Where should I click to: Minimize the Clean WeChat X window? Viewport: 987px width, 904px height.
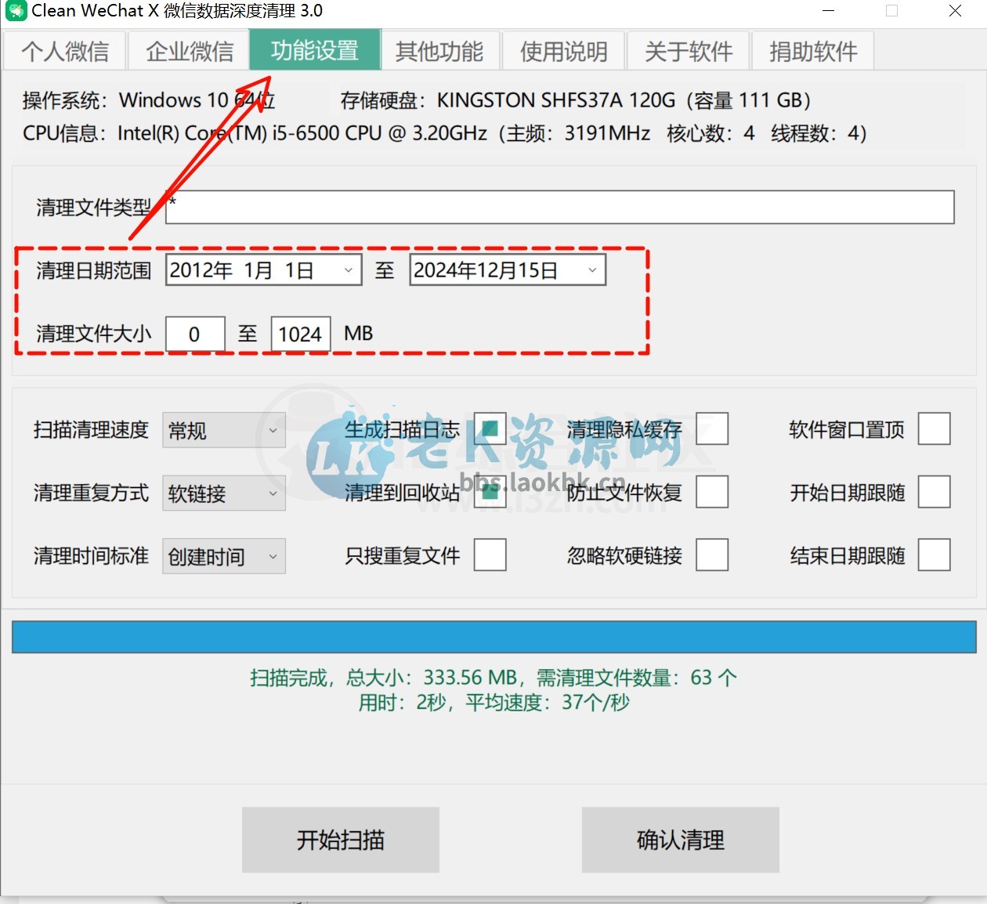click(x=829, y=11)
